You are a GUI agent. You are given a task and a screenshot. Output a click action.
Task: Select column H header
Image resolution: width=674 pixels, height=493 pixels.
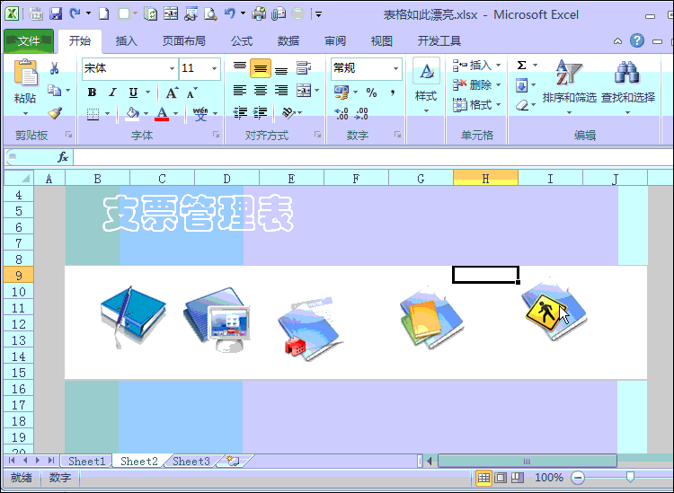485,178
